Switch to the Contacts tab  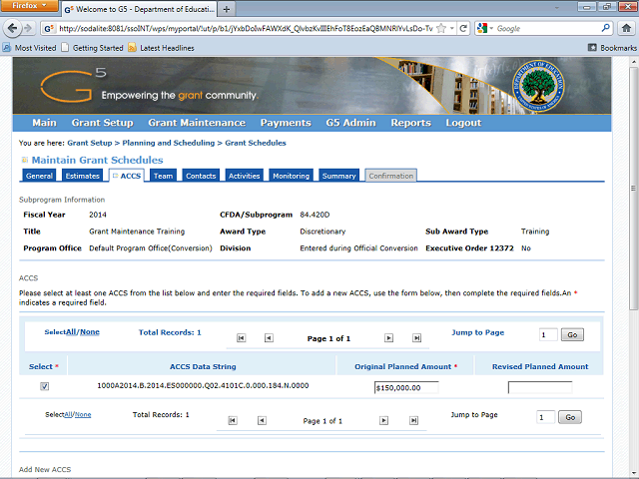(201, 176)
